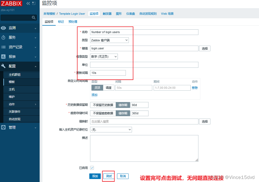Viewport: 259px width, 182px height.
Task: Expand the 报表 menu chevron
Action: coord(36,57)
